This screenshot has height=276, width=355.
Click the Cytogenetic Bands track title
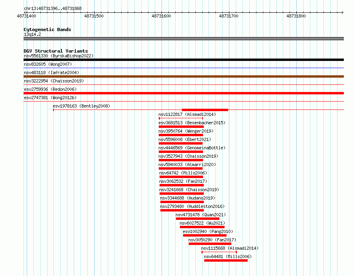pos(47,29)
